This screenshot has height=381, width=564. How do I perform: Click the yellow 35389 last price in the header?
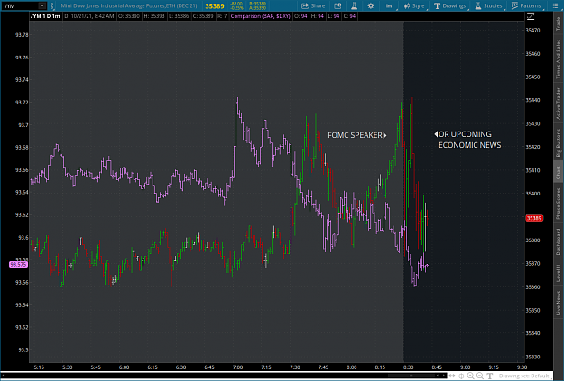(215, 6)
